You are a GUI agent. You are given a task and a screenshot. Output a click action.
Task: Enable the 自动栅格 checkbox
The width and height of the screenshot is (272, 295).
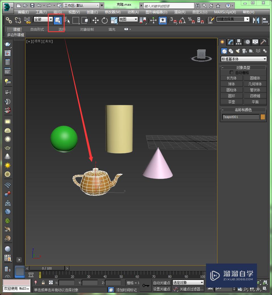point(232,73)
